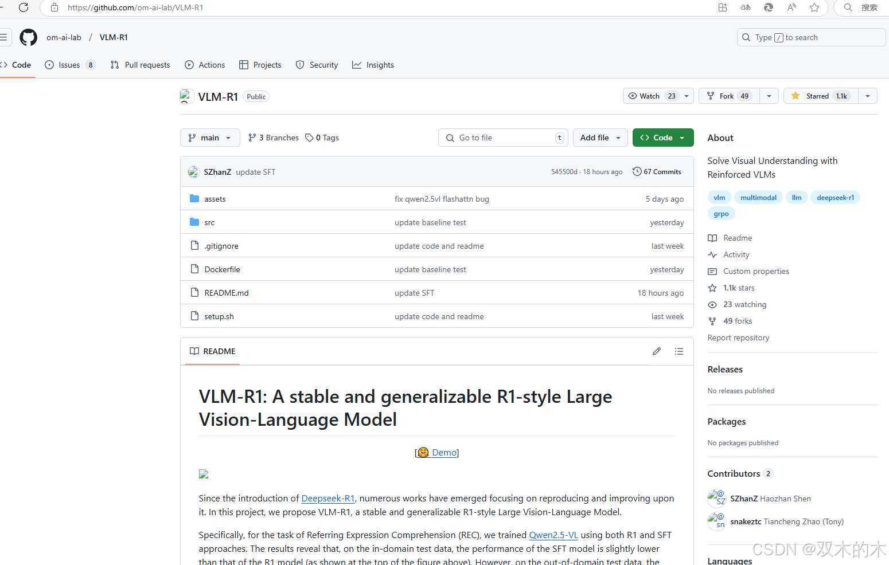This screenshot has width=889, height=565.
Task: Switch to the Code tab
Action: click(x=16, y=65)
